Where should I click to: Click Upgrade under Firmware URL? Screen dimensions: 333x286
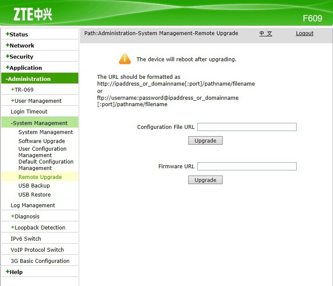[x=205, y=180]
